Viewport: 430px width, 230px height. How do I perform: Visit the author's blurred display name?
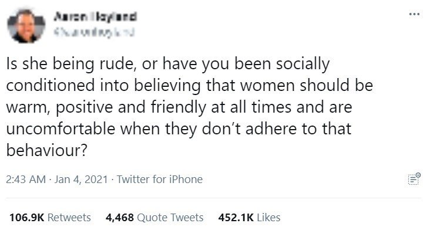(95, 16)
